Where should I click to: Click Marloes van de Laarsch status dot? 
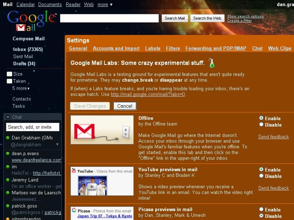click(x=8, y=193)
